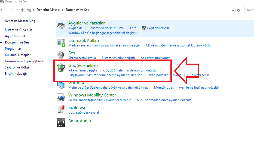Open Denetim Masası Giriş in sidebar
This screenshot has height=150, width=254.
[x=20, y=21]
